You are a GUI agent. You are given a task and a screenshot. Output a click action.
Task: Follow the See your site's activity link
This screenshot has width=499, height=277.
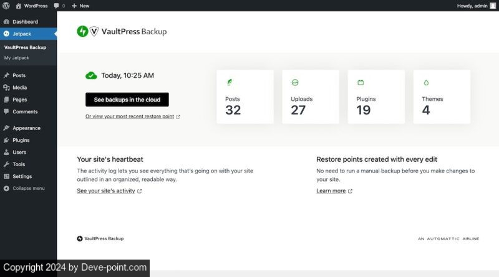click(x=106, y=191)
